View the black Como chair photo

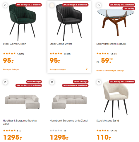pos(69,22)
